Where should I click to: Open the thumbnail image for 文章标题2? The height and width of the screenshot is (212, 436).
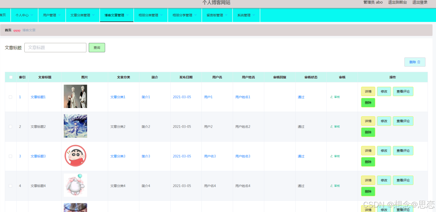[75, 126]
